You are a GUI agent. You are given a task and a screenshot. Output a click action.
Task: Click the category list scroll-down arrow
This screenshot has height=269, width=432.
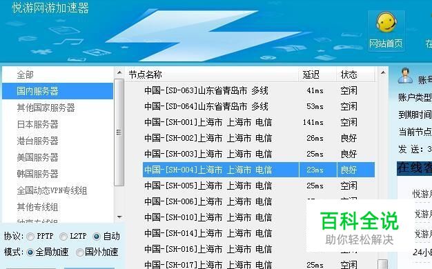click(119, 217)
